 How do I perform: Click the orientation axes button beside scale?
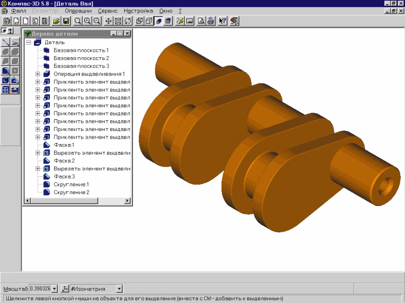pos(65,289)
